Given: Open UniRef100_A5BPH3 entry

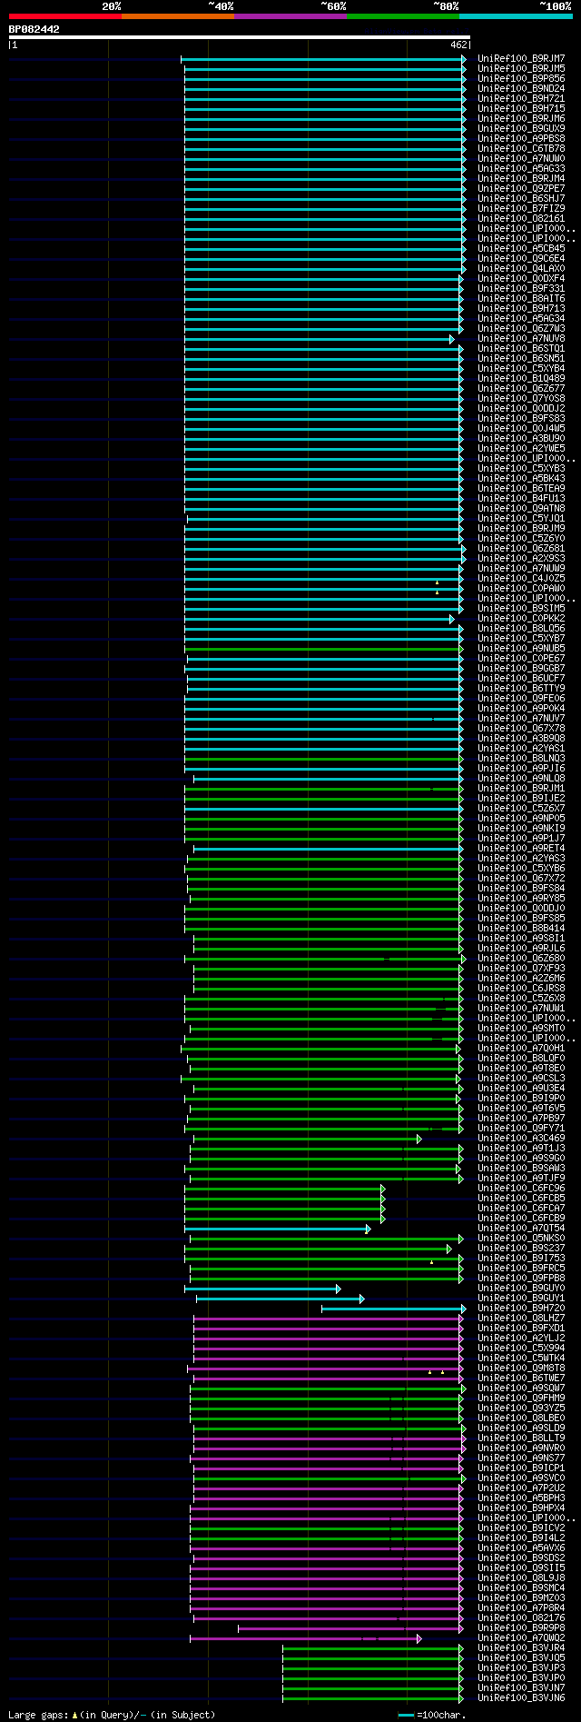Looking at the screenshot, I should [x=521, y=1498].
